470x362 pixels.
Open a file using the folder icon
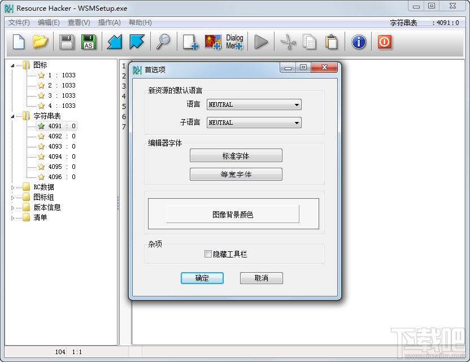(x=41, y=42)
